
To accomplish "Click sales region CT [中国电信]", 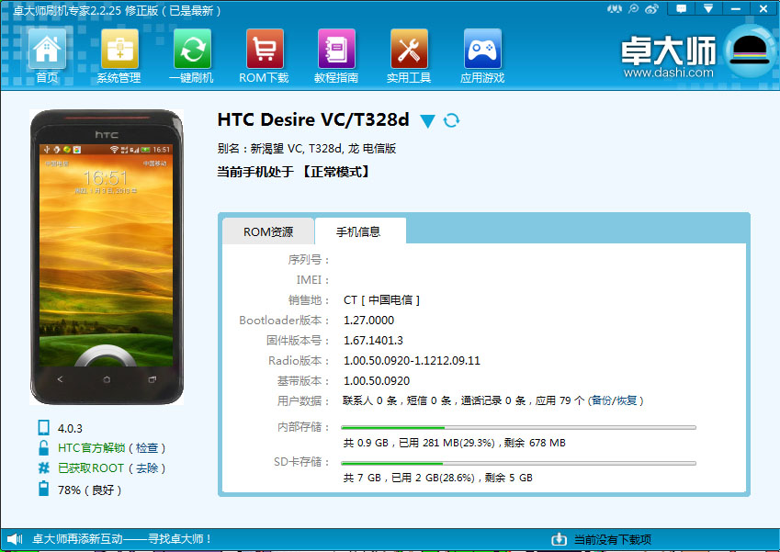I will tap(381, 299).
